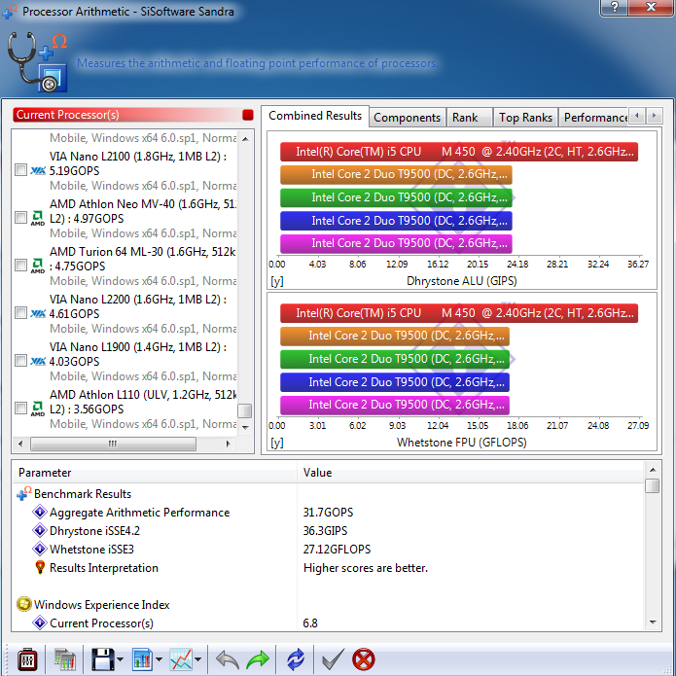Click the red square beside Current Processor(s)
The image size is (676, 676).
[248, 115]
